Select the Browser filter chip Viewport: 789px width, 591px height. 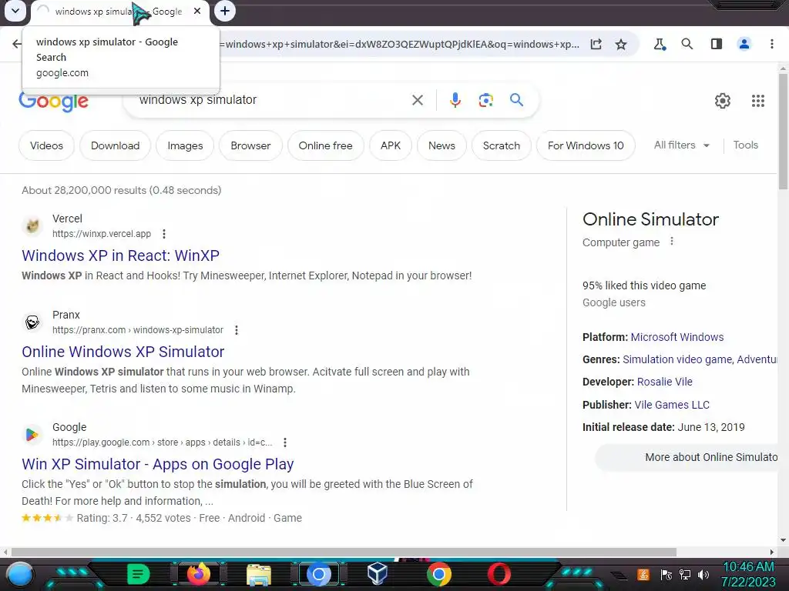(250, 145)
